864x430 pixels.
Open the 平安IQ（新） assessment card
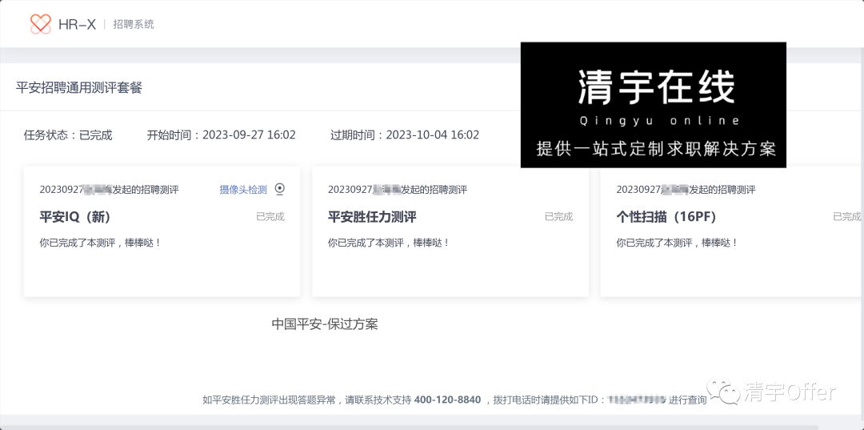pos(162,231)
